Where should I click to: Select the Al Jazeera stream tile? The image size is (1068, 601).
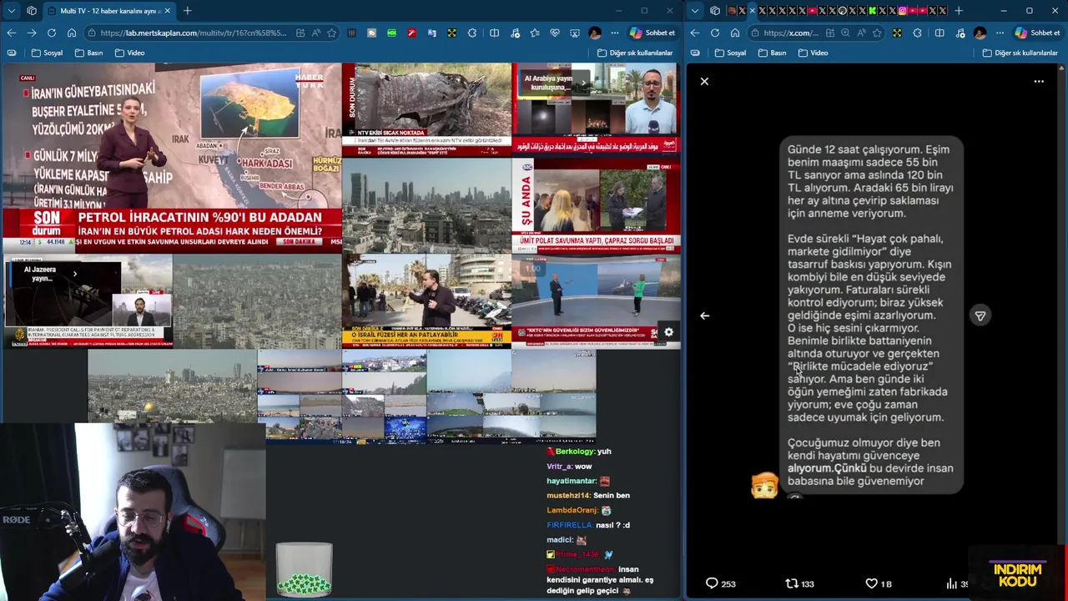88,301
